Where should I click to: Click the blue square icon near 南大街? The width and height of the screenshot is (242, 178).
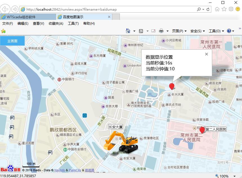(x=85, y=115)
